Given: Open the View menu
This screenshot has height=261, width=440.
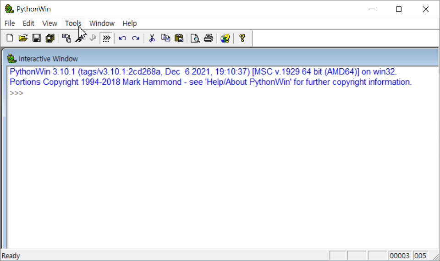Looking at the screenshot, I should 49,23.
